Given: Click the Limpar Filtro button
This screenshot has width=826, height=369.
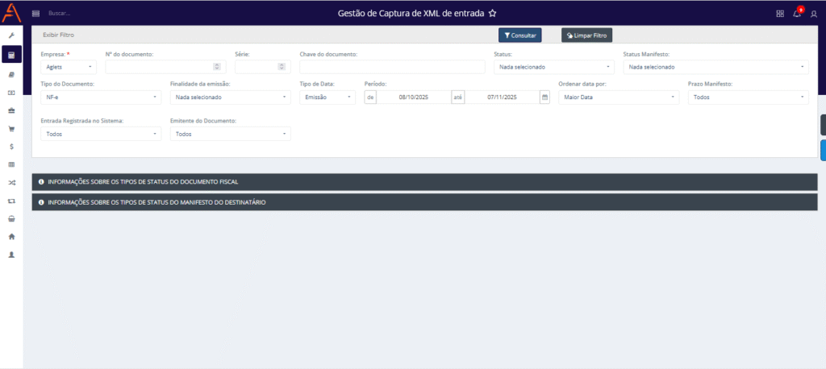Looking at the screenshot, I should coord(587,35).
